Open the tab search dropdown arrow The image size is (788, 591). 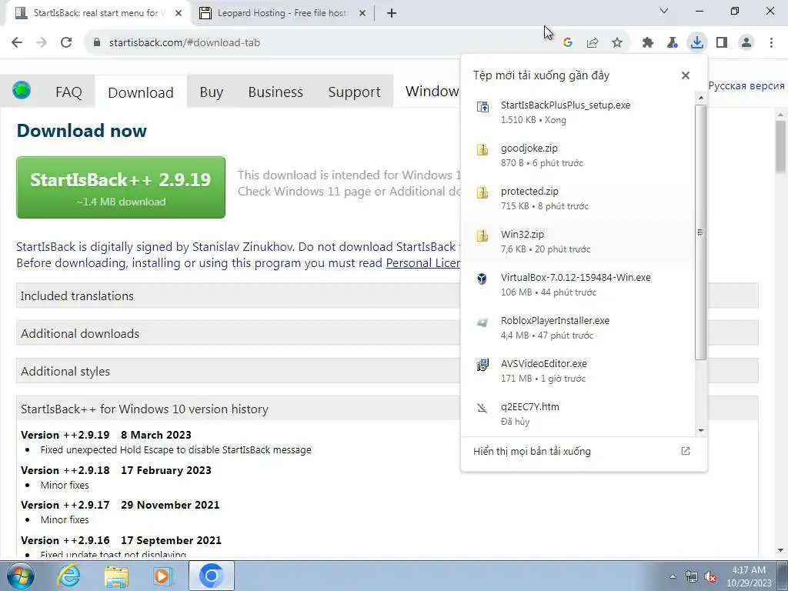664,11
